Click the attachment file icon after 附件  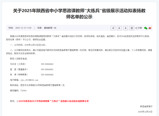pos(17,101)
